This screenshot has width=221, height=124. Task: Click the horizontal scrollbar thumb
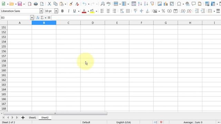tap(55, 113)
